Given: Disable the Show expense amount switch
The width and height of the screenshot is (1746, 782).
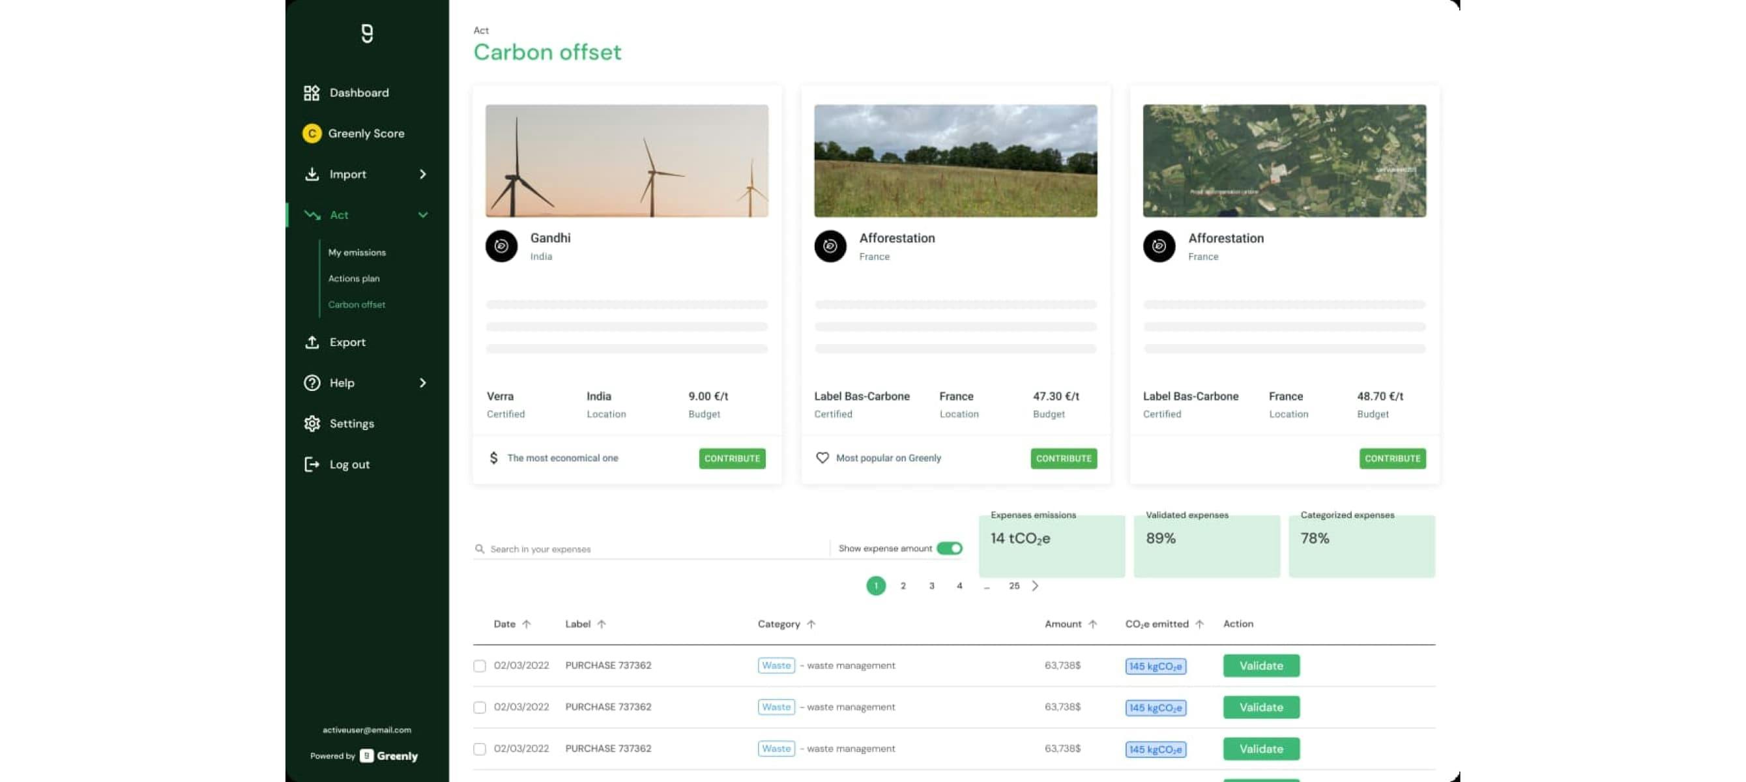Looking at the screenshot, I should tap(949, 548).
